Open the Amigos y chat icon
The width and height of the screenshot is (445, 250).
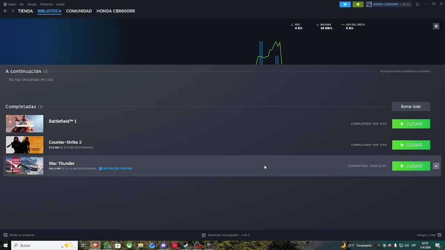click(439, 235)
